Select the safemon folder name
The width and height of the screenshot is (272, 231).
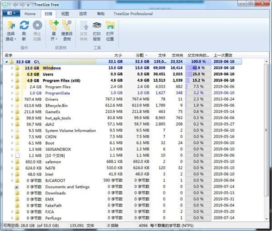(53, 162)
